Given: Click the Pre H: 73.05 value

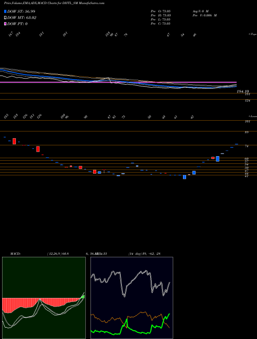Looking at the screenshot, I should click(x=161, y=15).
